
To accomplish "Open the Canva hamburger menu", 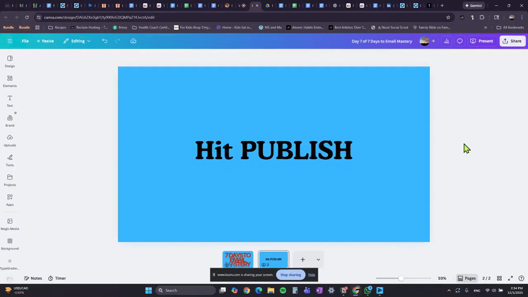I will (9, 41).
